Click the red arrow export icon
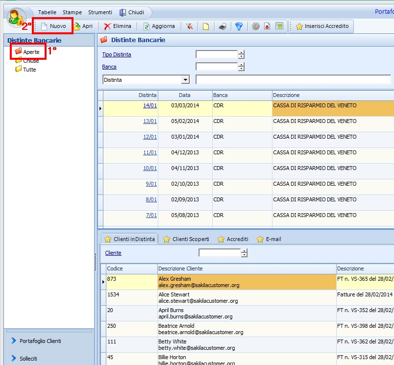The image size is (394, 365). point(267,26)
